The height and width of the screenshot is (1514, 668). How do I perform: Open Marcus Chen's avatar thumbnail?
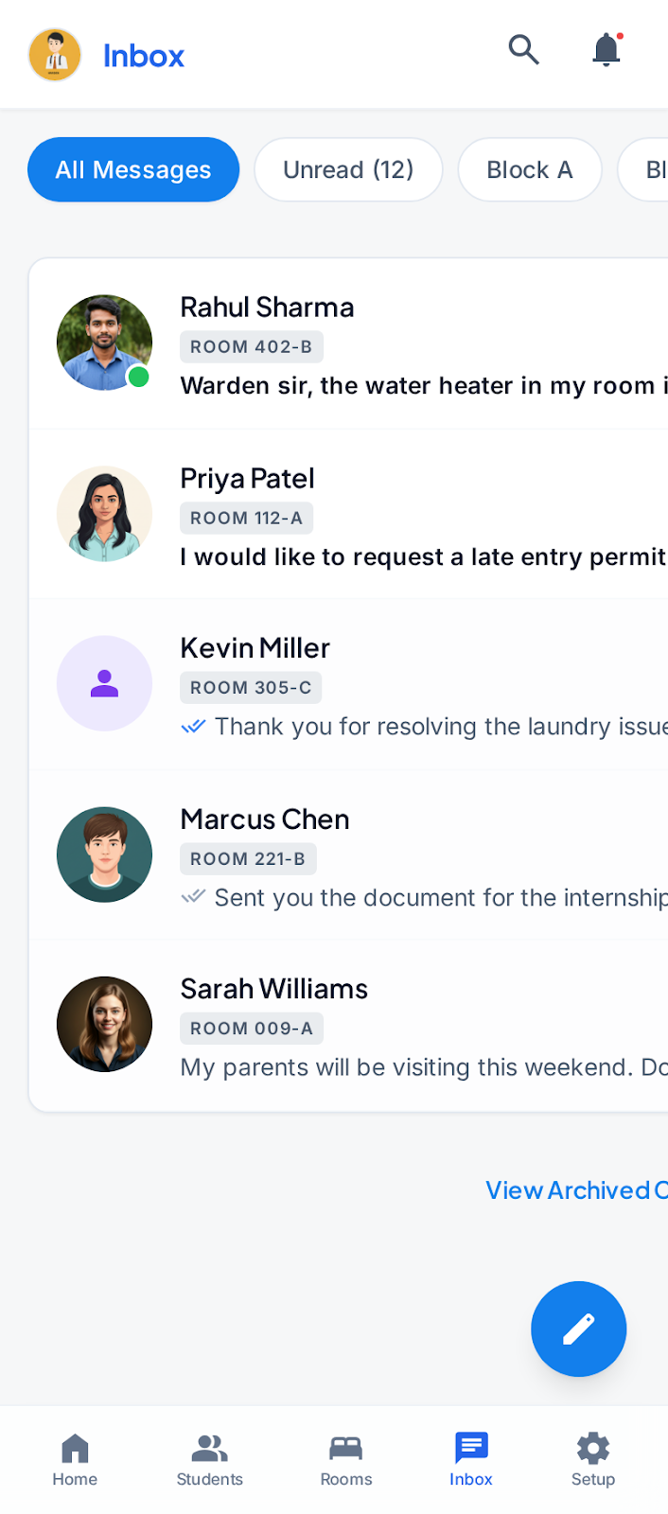pos(104,854)
